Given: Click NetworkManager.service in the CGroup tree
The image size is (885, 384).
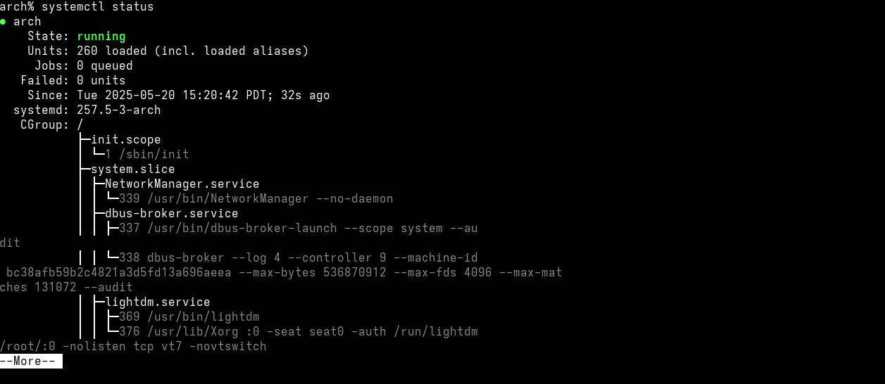Looking at the screenshot, I should pos(182,184).
